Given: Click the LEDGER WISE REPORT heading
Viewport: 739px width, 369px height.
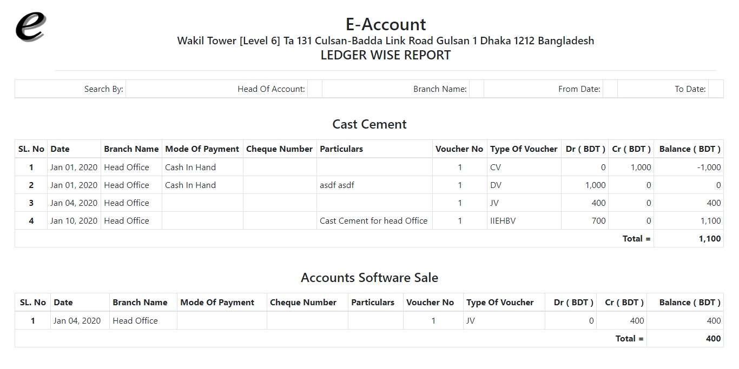Looking at the screenshot, I should tap(385, 55).
